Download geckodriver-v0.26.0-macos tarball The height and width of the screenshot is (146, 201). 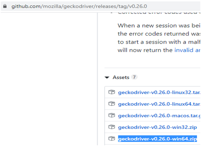[159, 115]
